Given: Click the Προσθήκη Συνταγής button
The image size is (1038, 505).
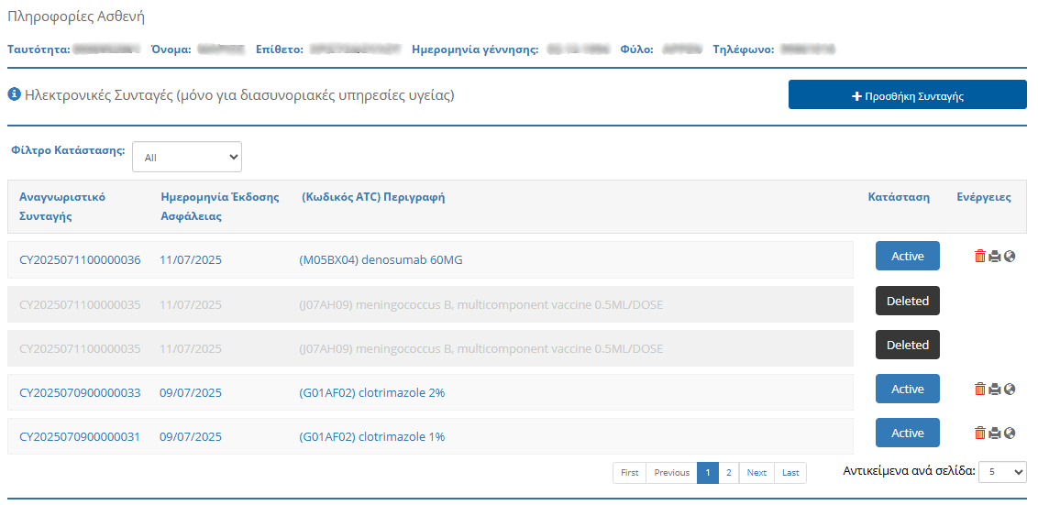Looking at the screenshot, I should click(907, 95).
